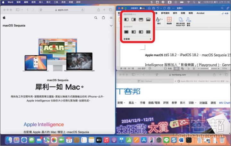Click the Save icon in Word's title bar
231x146 pixels.
(153, 8)
